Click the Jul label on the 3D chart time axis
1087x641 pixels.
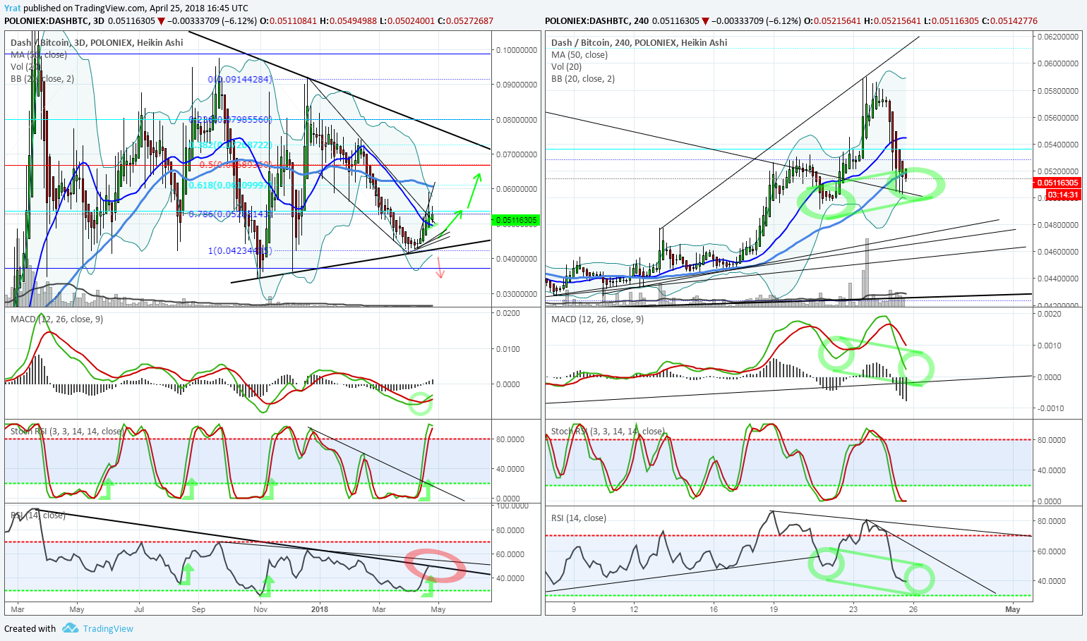139,609
